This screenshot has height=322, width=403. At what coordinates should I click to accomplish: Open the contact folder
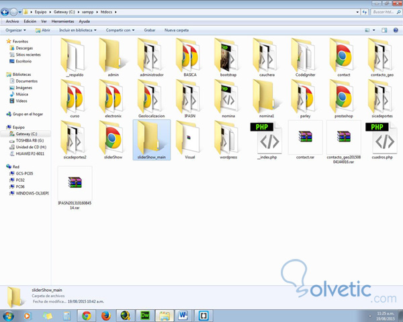[x=344, y=57]
